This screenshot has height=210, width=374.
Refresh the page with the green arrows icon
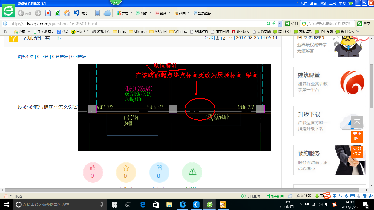pos(57,13)
